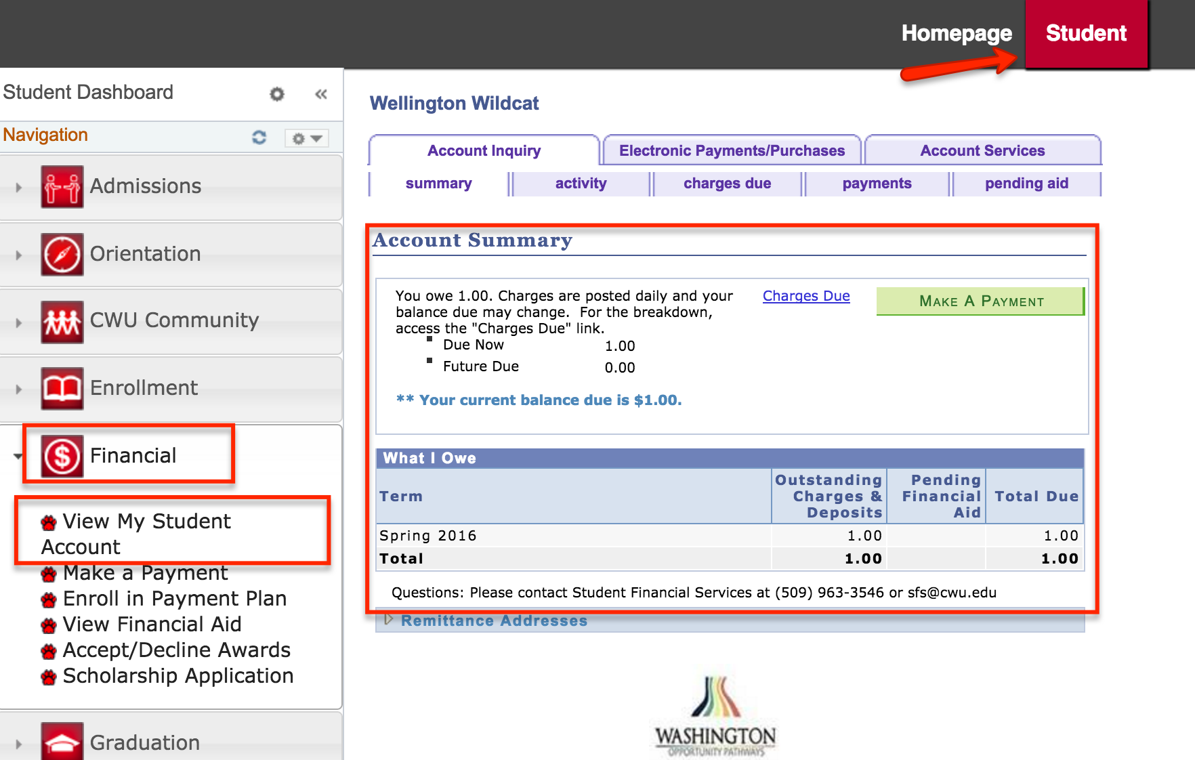Screen dimensions: 1195x760
Task: Open the Account Inquiry tab
Action: 484,150
